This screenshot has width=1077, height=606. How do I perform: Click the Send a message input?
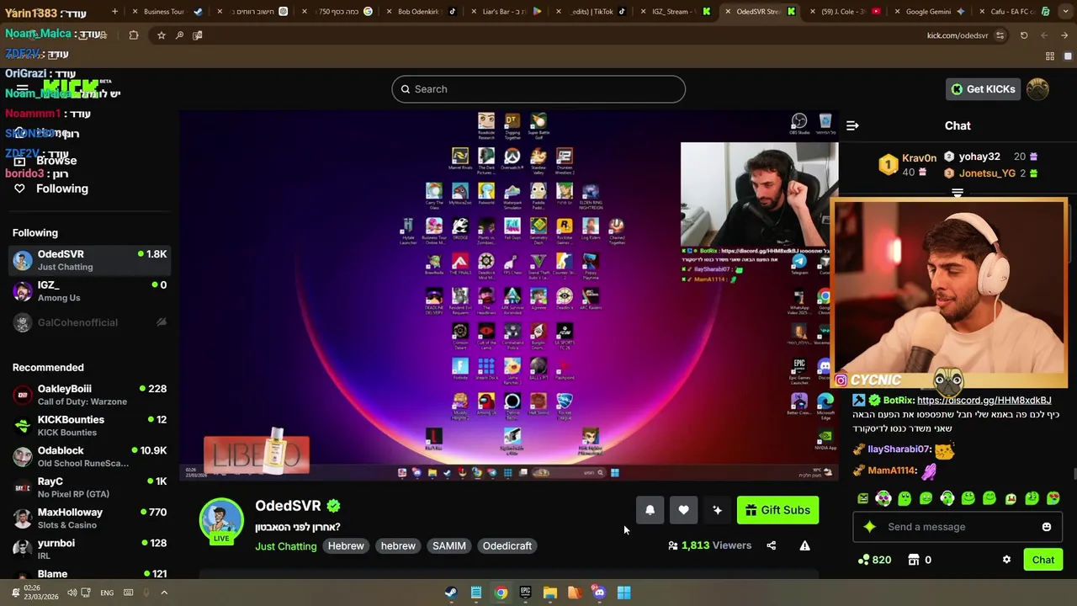(x=958, y=527)
